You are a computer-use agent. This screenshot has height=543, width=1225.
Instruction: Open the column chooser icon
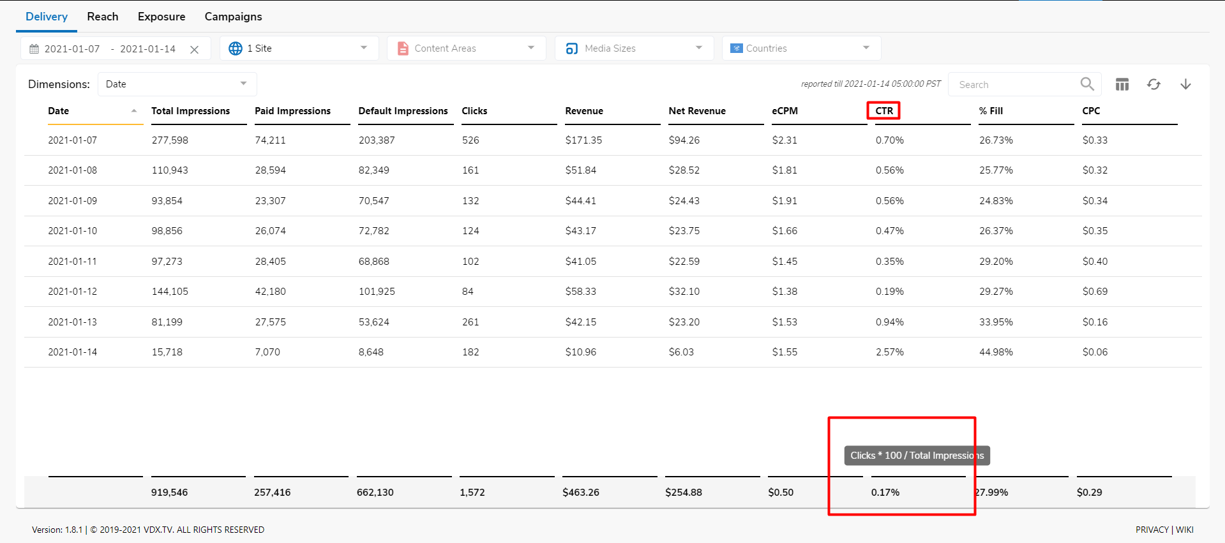1122,84
